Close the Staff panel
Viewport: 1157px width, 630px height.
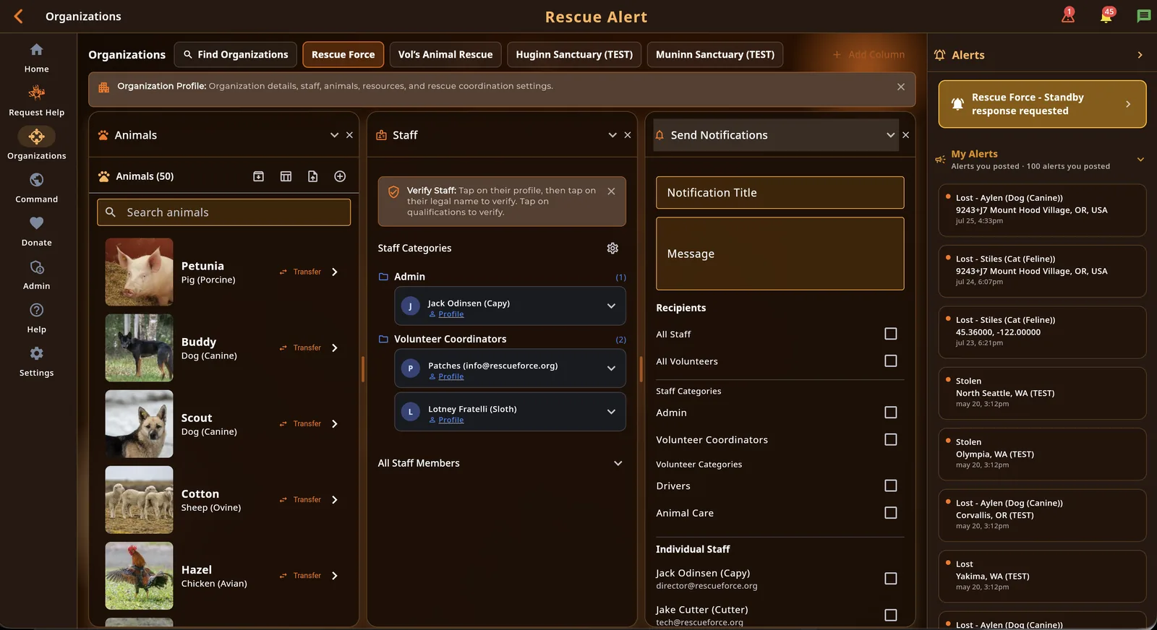[x=628, y=135]
